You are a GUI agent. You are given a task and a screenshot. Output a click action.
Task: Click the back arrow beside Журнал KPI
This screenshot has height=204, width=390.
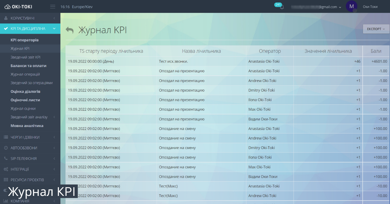[70, 30]
